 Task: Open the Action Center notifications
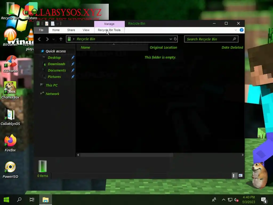click(264, 200)
